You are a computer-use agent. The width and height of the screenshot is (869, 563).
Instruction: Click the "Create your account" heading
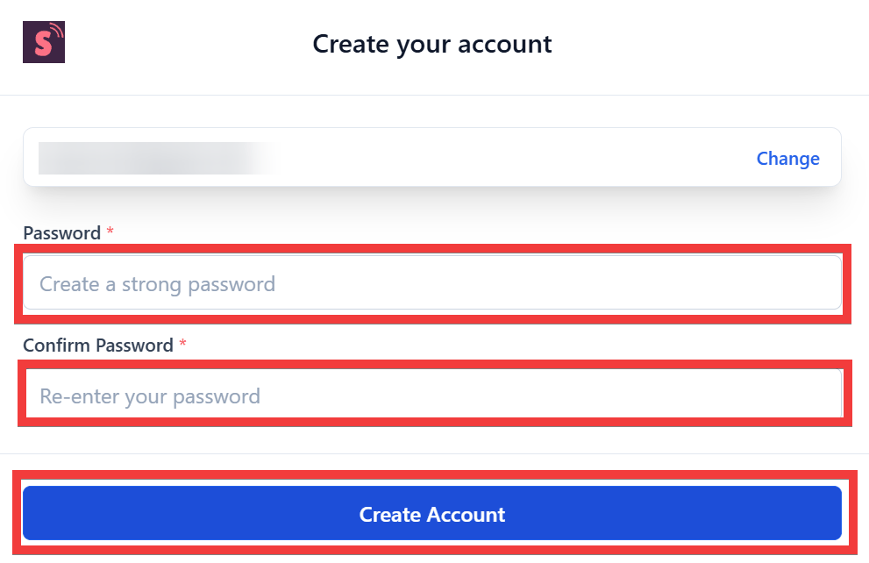point(432,44)
